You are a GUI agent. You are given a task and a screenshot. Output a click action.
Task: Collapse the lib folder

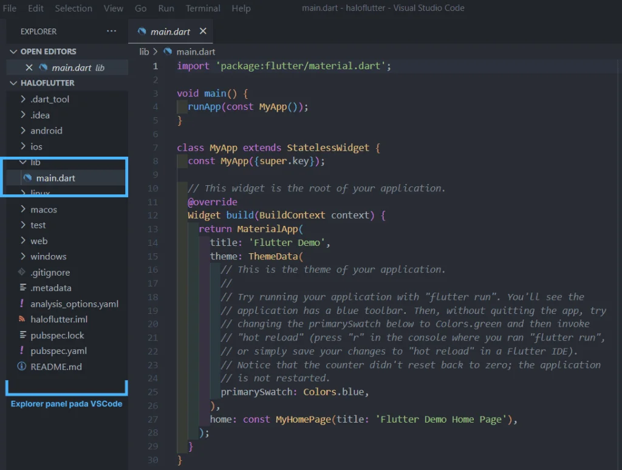coord(35,162)
